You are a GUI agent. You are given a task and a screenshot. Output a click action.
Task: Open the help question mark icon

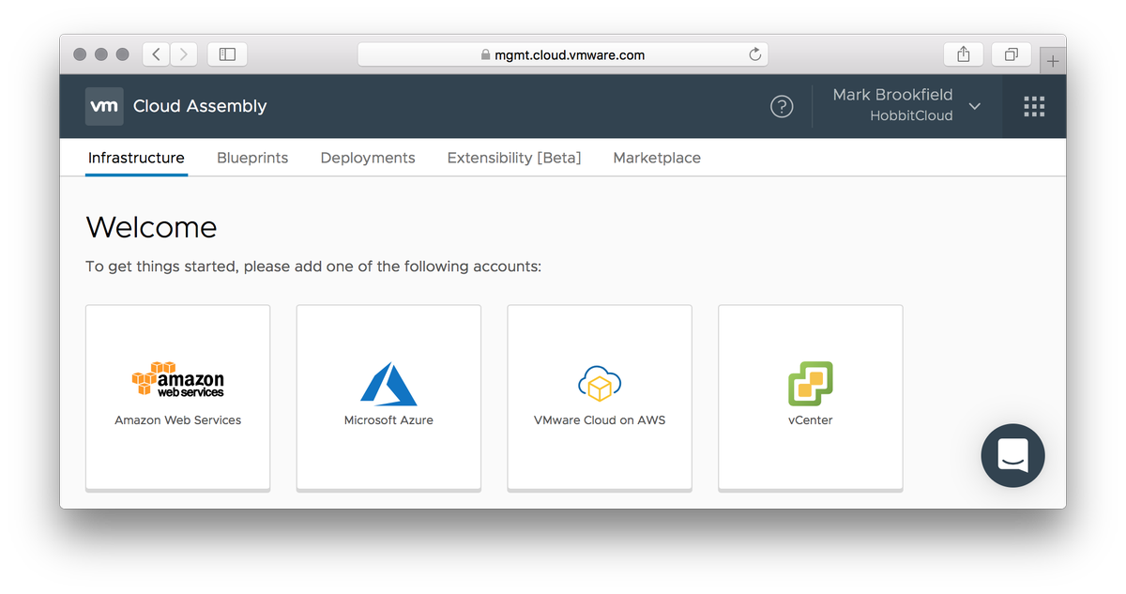click(782, 107)
